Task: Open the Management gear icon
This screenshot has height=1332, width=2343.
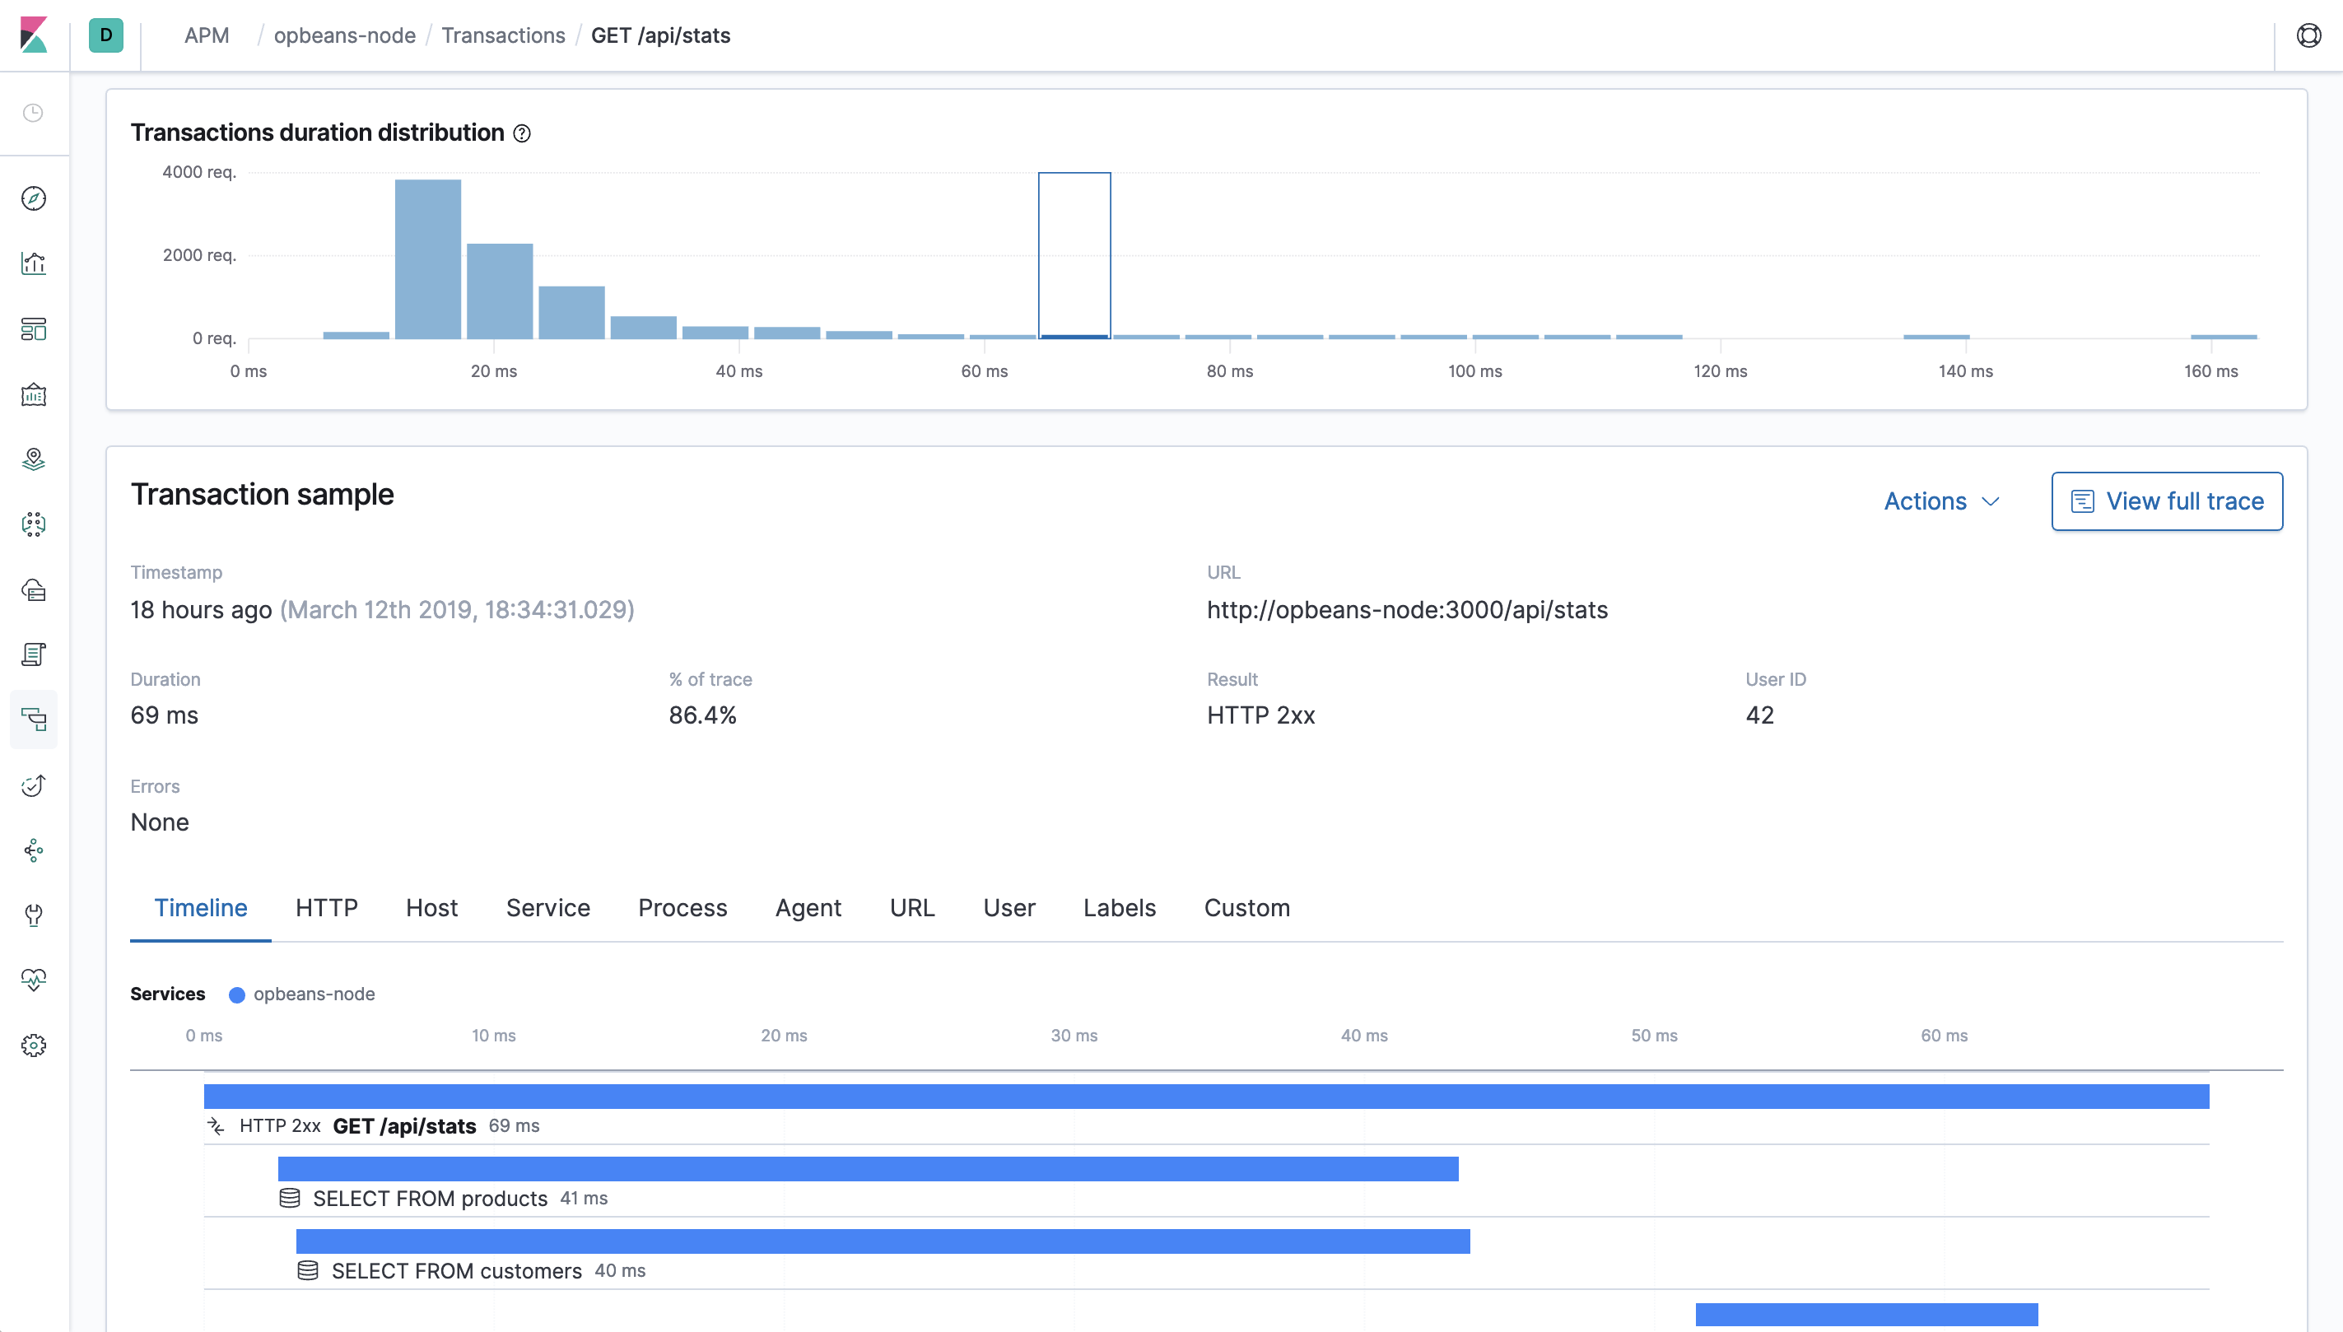Action: coord(34,1045)
